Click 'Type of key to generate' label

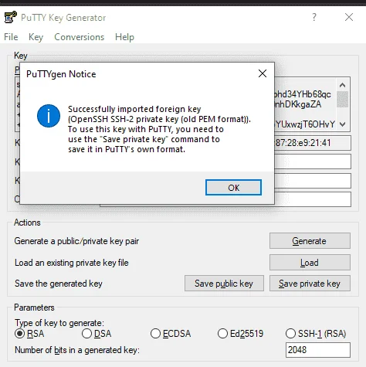(59, 323)
